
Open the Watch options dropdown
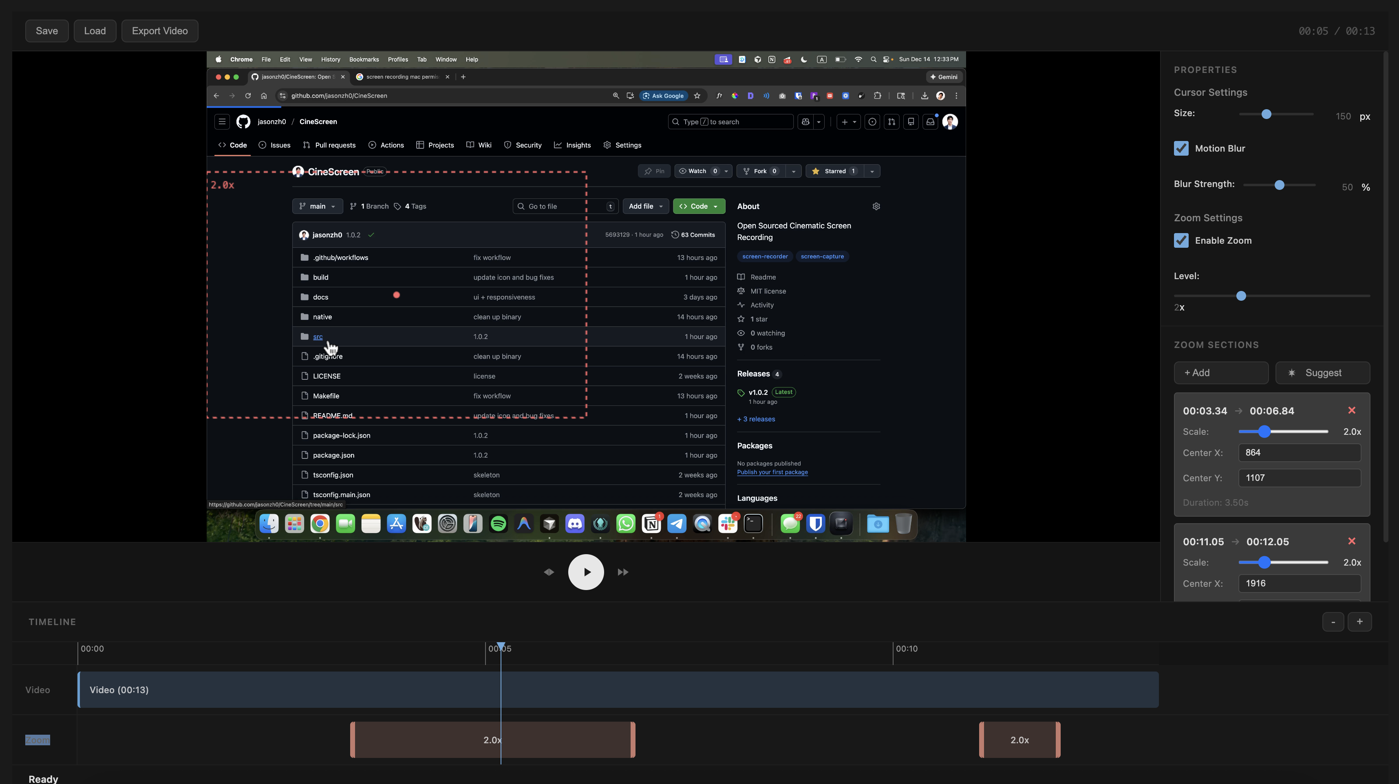[727, 171]
